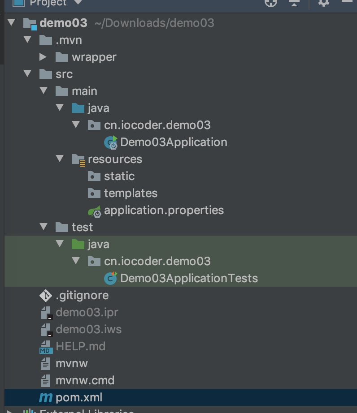Expand the wrapper folder
This screenshot has width=357, height=413.
pyautogui.click(x=44, y=57)
